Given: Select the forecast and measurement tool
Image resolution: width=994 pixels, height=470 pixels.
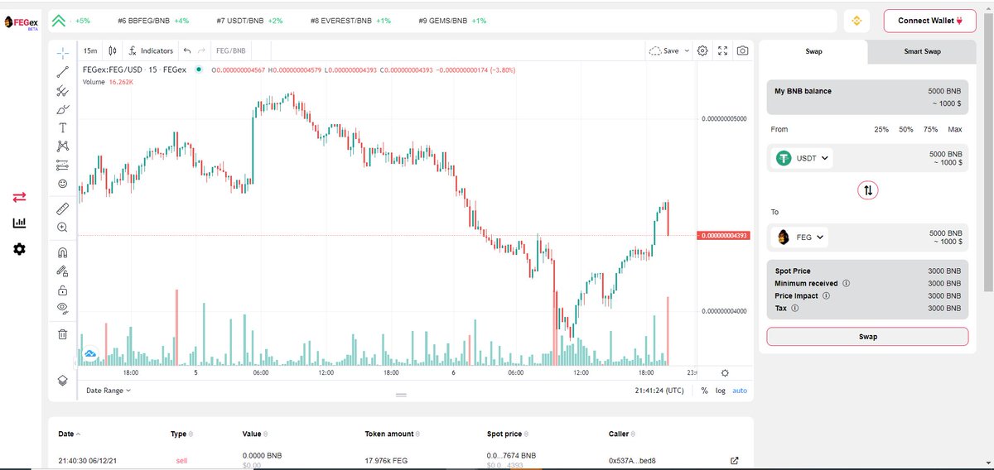Looking at the screenshot, I should pyautogui.click(x=62, y=165).
